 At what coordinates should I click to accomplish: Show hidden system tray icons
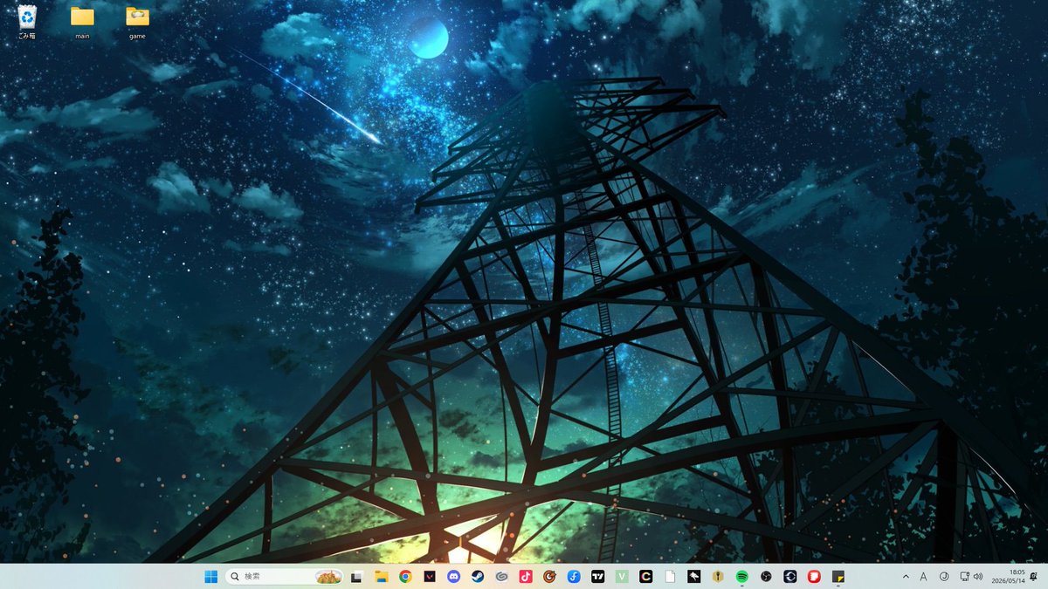906,577
